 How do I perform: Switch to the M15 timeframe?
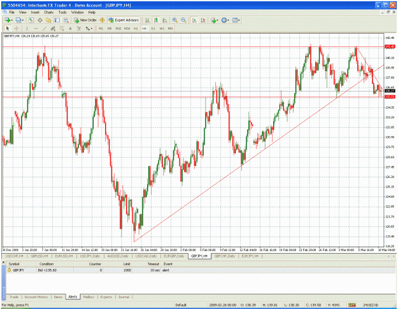click(118, 29)
